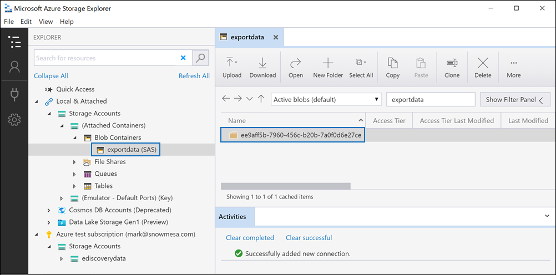Screen dimensions: 556x275
Task: Open the Manage Accounts sidebar icon
Action: coord(14,67)
